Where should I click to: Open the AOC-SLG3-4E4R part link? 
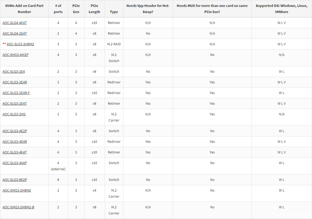[15, 142]
